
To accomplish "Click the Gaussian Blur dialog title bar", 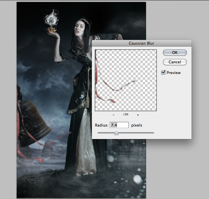I will tap(142, 43).
